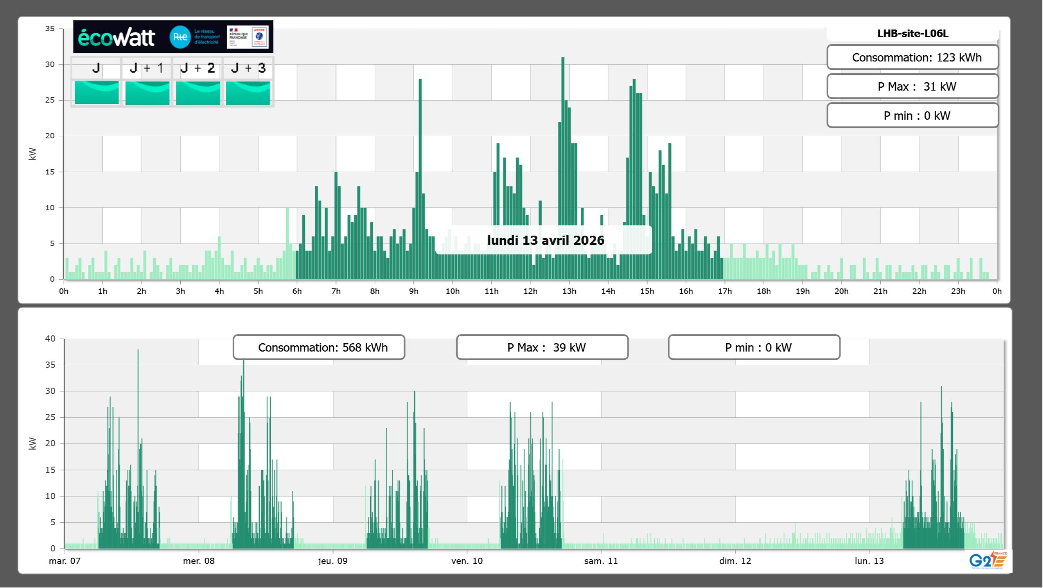Click the Consommation: 123 kWh box

pos(912,57)
